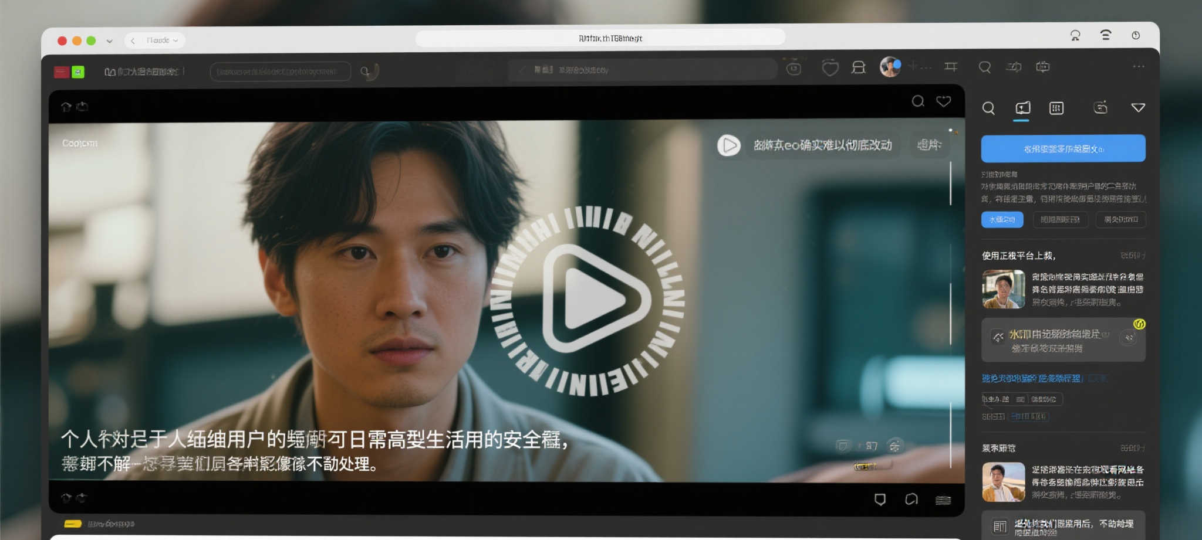The width and height of the screenshot is (1202, 540).
Task: Click the bookmark icon below the video
Action: [880, 499]
